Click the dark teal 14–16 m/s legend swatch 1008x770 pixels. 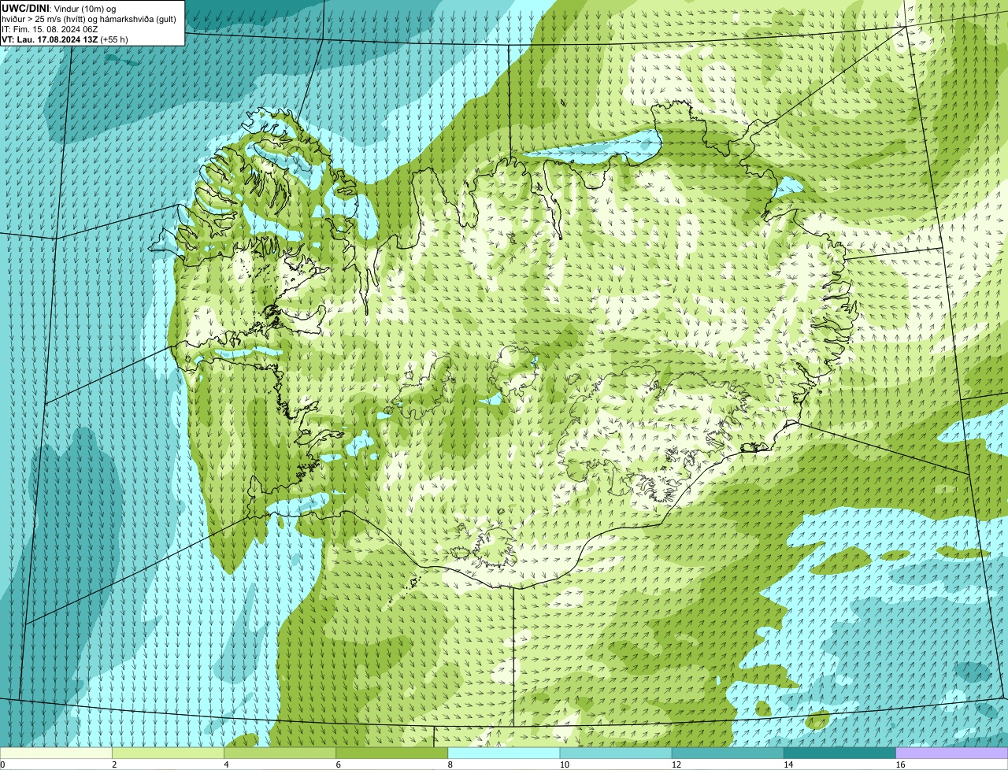[840, 753]
